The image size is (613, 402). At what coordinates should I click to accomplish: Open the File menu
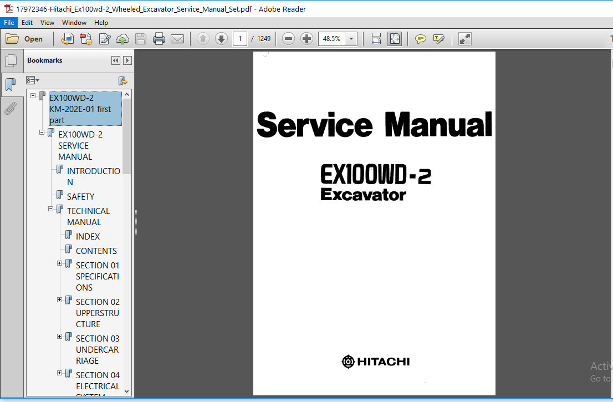click(9, 23)
